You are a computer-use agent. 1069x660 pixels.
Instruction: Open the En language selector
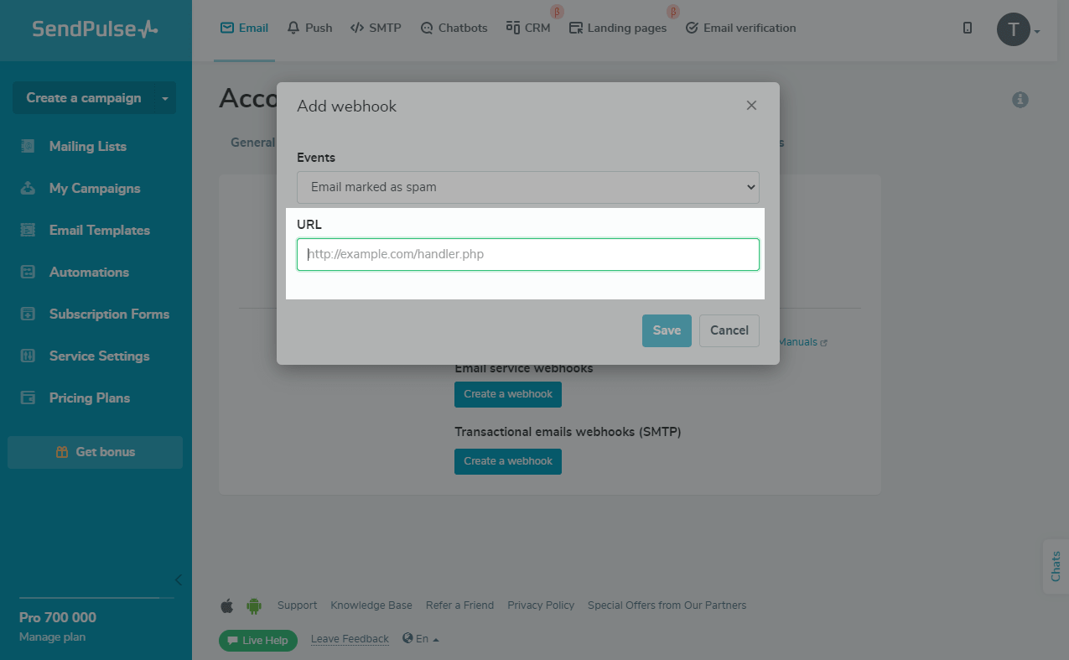pos(421,639)
